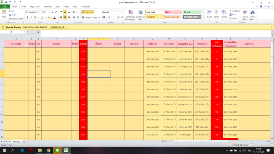274x154 pixels.
Task: Toggle Bold formatting
Action: (x=26, y=17)
